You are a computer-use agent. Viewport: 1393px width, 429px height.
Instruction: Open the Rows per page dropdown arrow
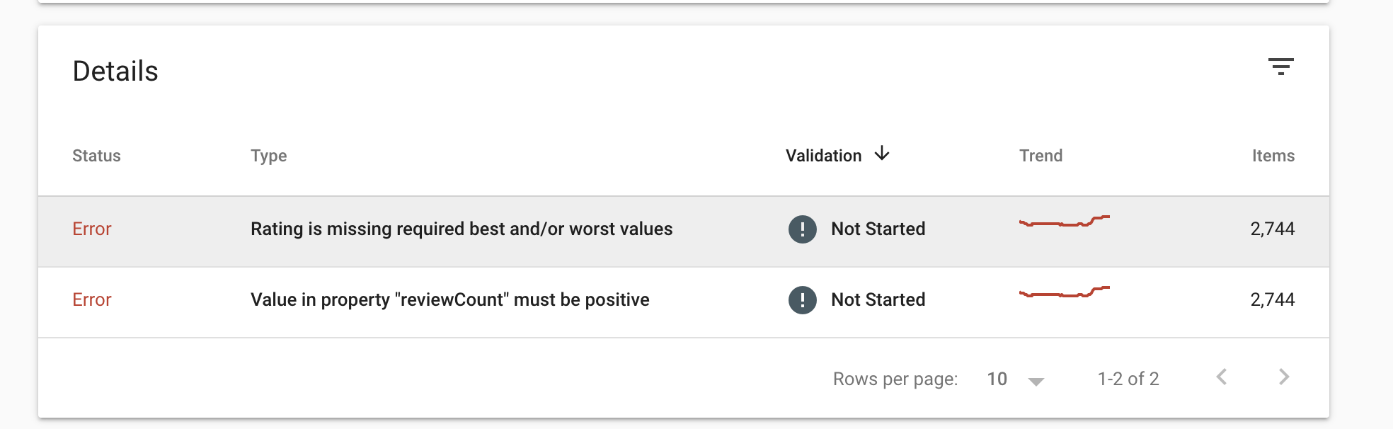[1036, 381]
